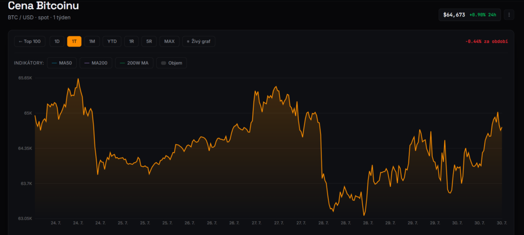This screenshot has width=524, height=235.
Task: Toggle the MA50 indicator
Action: [62, 63]
